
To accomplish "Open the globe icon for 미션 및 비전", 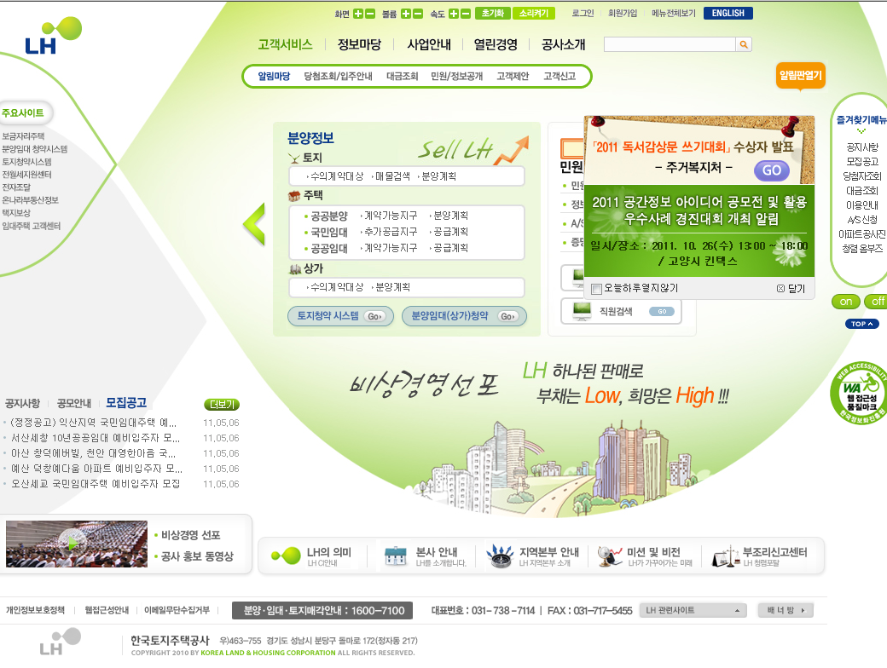I will point(610,556).
